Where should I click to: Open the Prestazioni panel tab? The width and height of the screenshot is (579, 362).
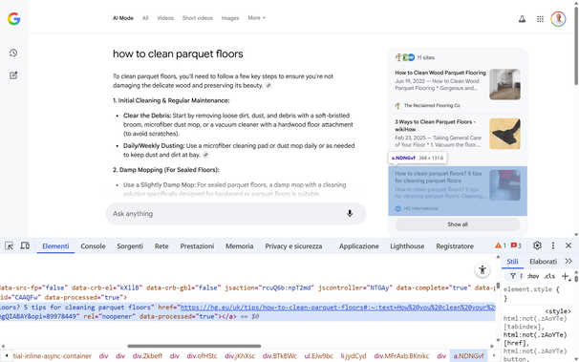point(197,246)
